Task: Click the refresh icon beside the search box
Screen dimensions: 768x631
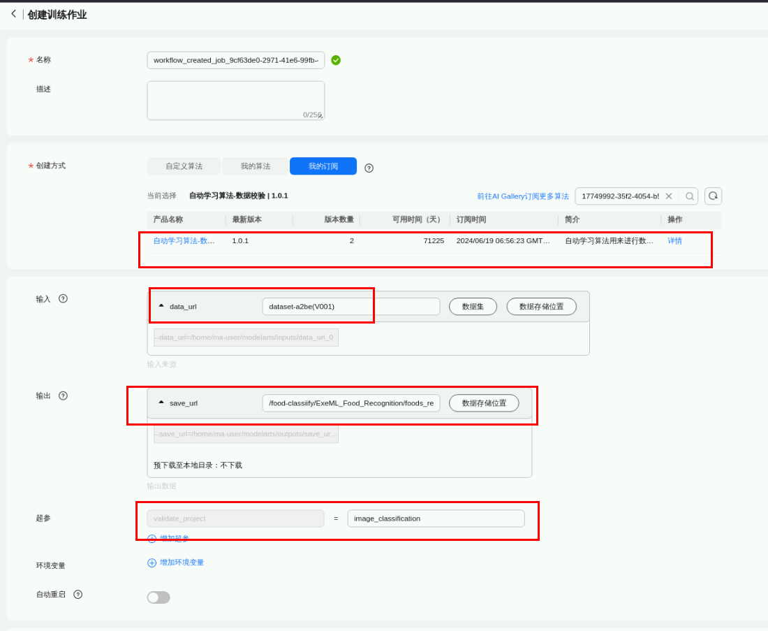Action: pyautogui.click(x=713, y=196)
